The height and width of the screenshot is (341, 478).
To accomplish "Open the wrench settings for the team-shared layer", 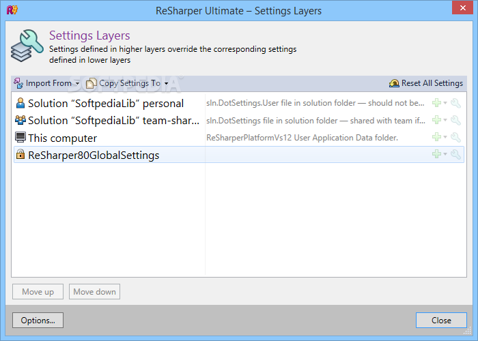I will point(455,120).
